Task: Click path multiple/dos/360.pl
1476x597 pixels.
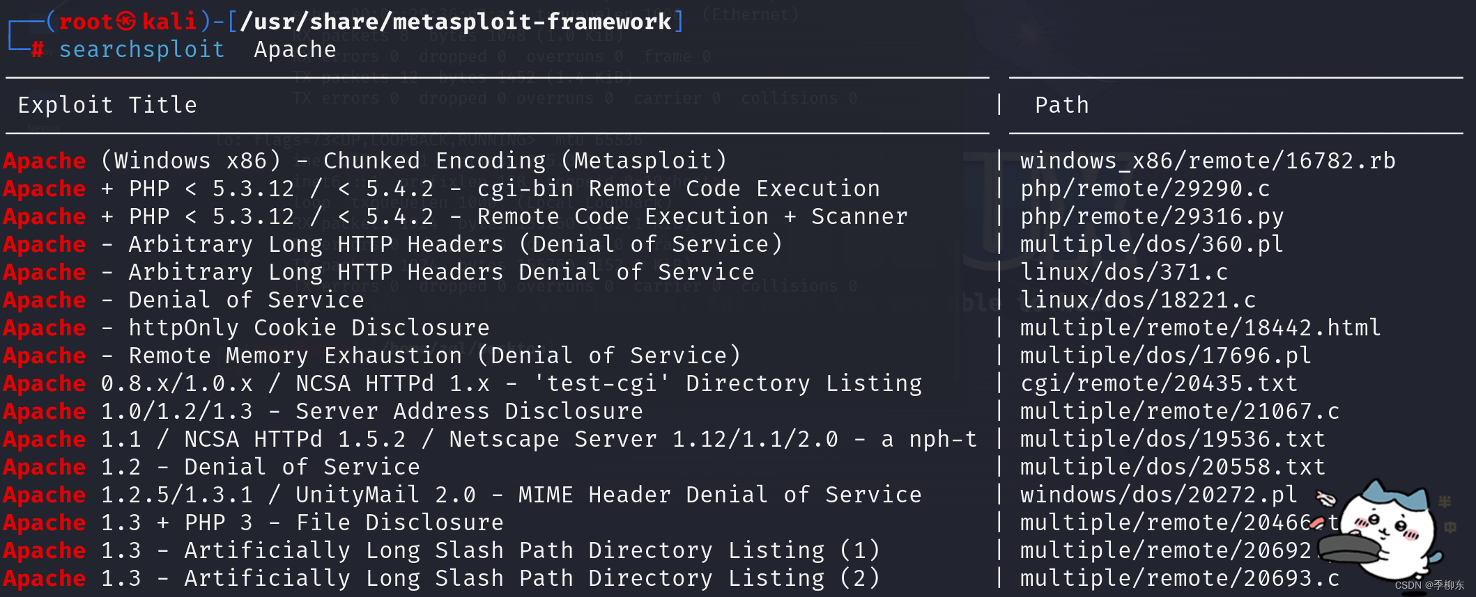Action: [1153, 244]
